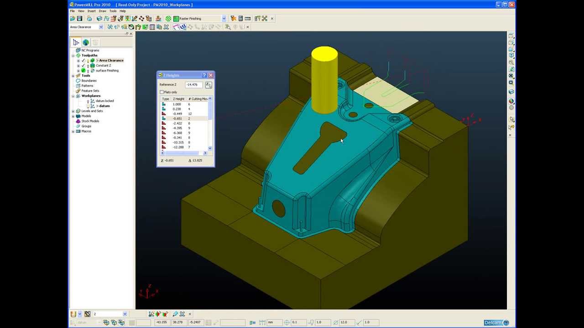Open the Insert menu

pos(91,11)
